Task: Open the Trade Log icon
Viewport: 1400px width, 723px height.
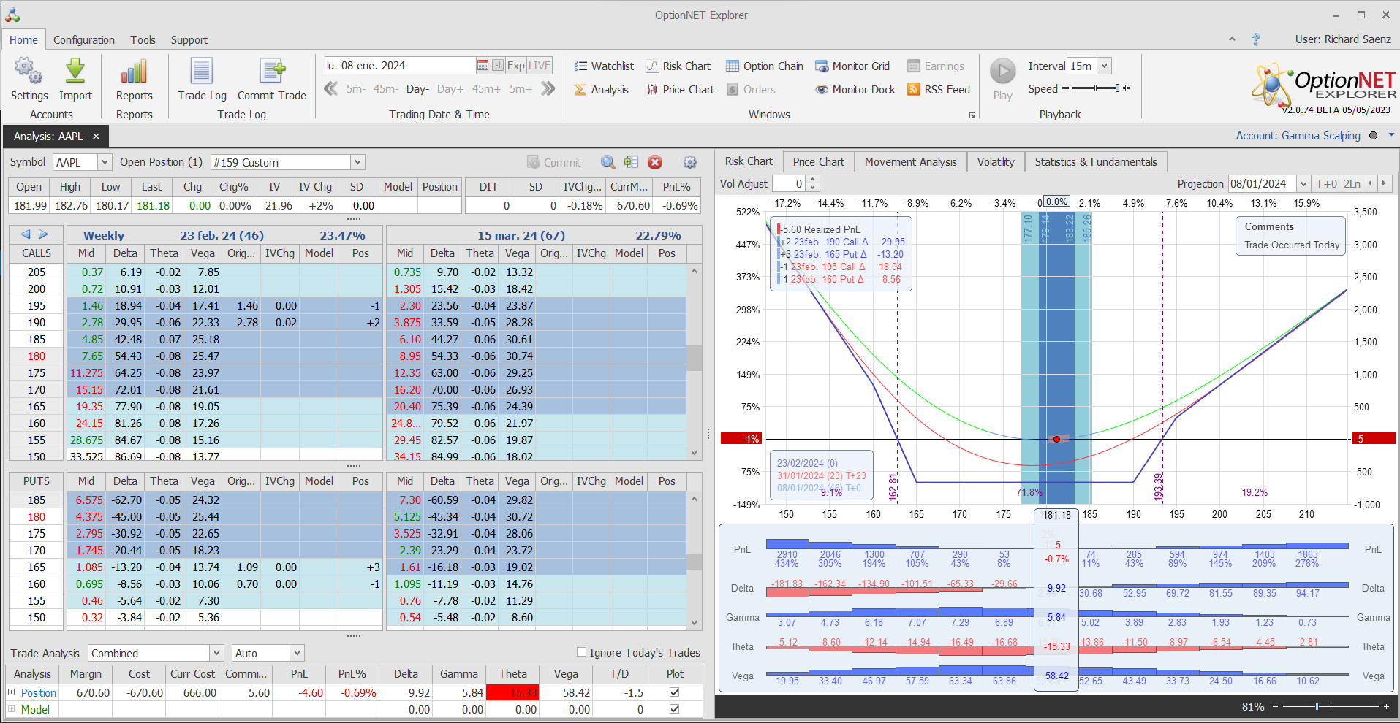Action: (x=202, y=72)
